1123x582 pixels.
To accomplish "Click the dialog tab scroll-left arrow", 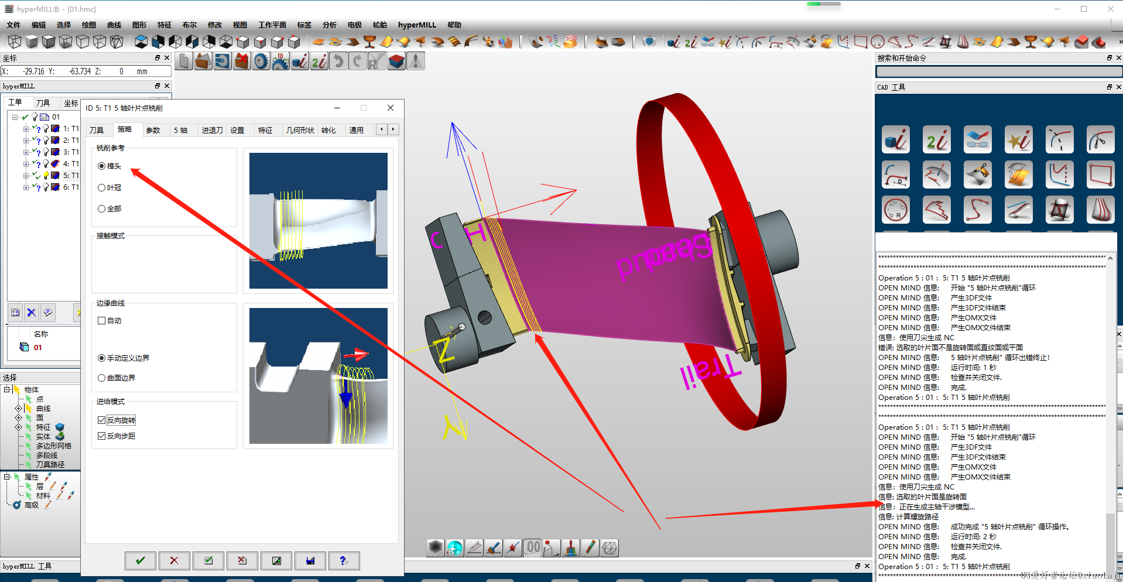I will click(x=382, y=129).
